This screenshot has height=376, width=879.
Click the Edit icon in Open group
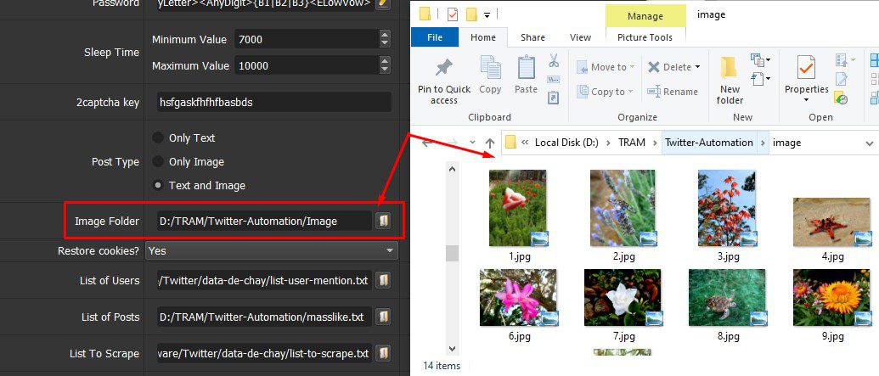coord(841,78)
